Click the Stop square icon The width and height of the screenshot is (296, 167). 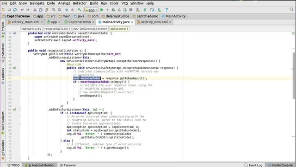pyautogui.click(x=130, y=10)
